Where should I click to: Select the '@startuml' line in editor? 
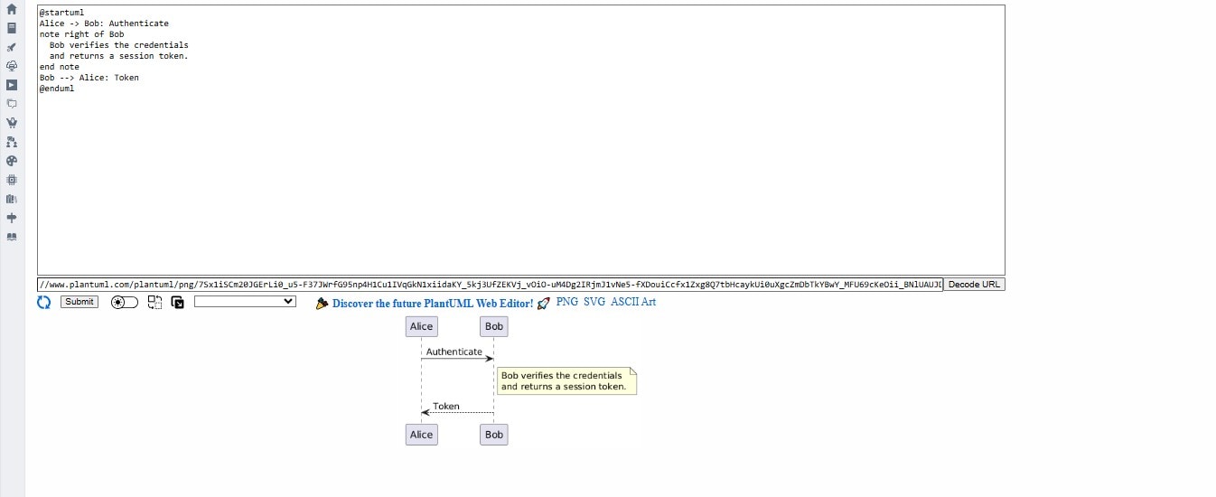[x=61, y=13]
